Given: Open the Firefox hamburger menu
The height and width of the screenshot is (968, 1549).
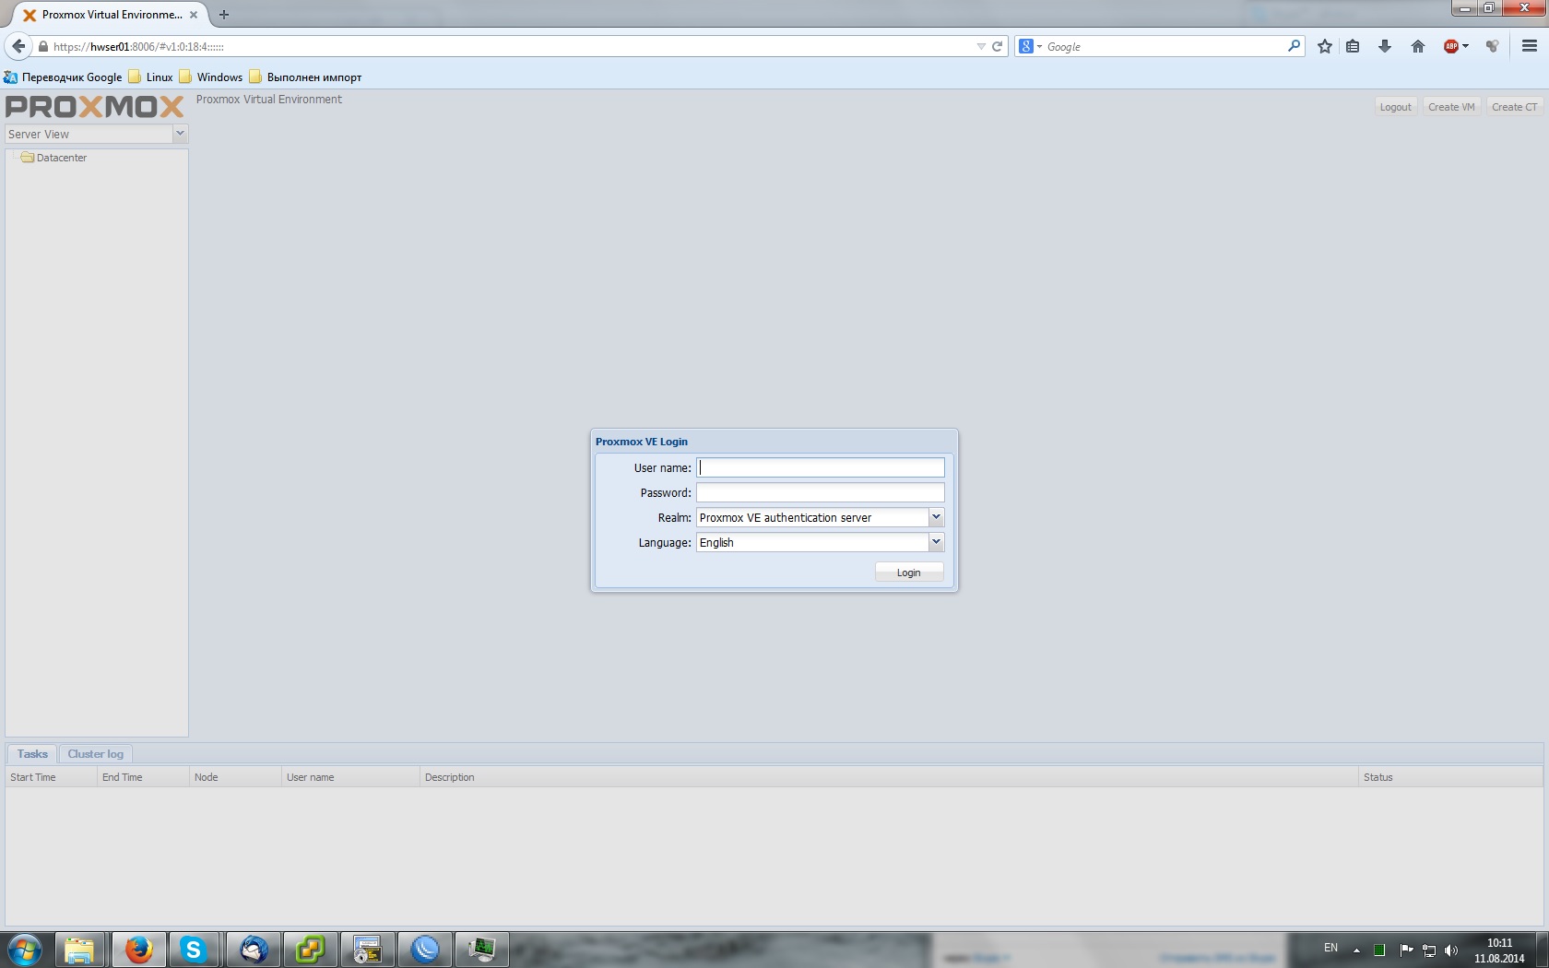Looking at the screenshot, I should tap(1530, 46).
